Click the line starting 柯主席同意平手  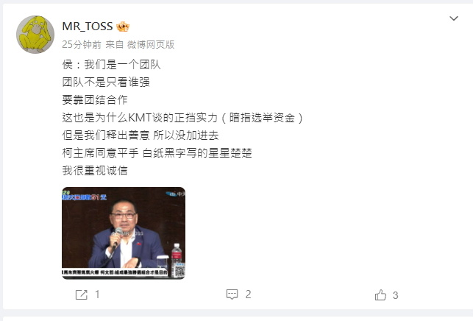pyautogui.click(x=157, y=153)
